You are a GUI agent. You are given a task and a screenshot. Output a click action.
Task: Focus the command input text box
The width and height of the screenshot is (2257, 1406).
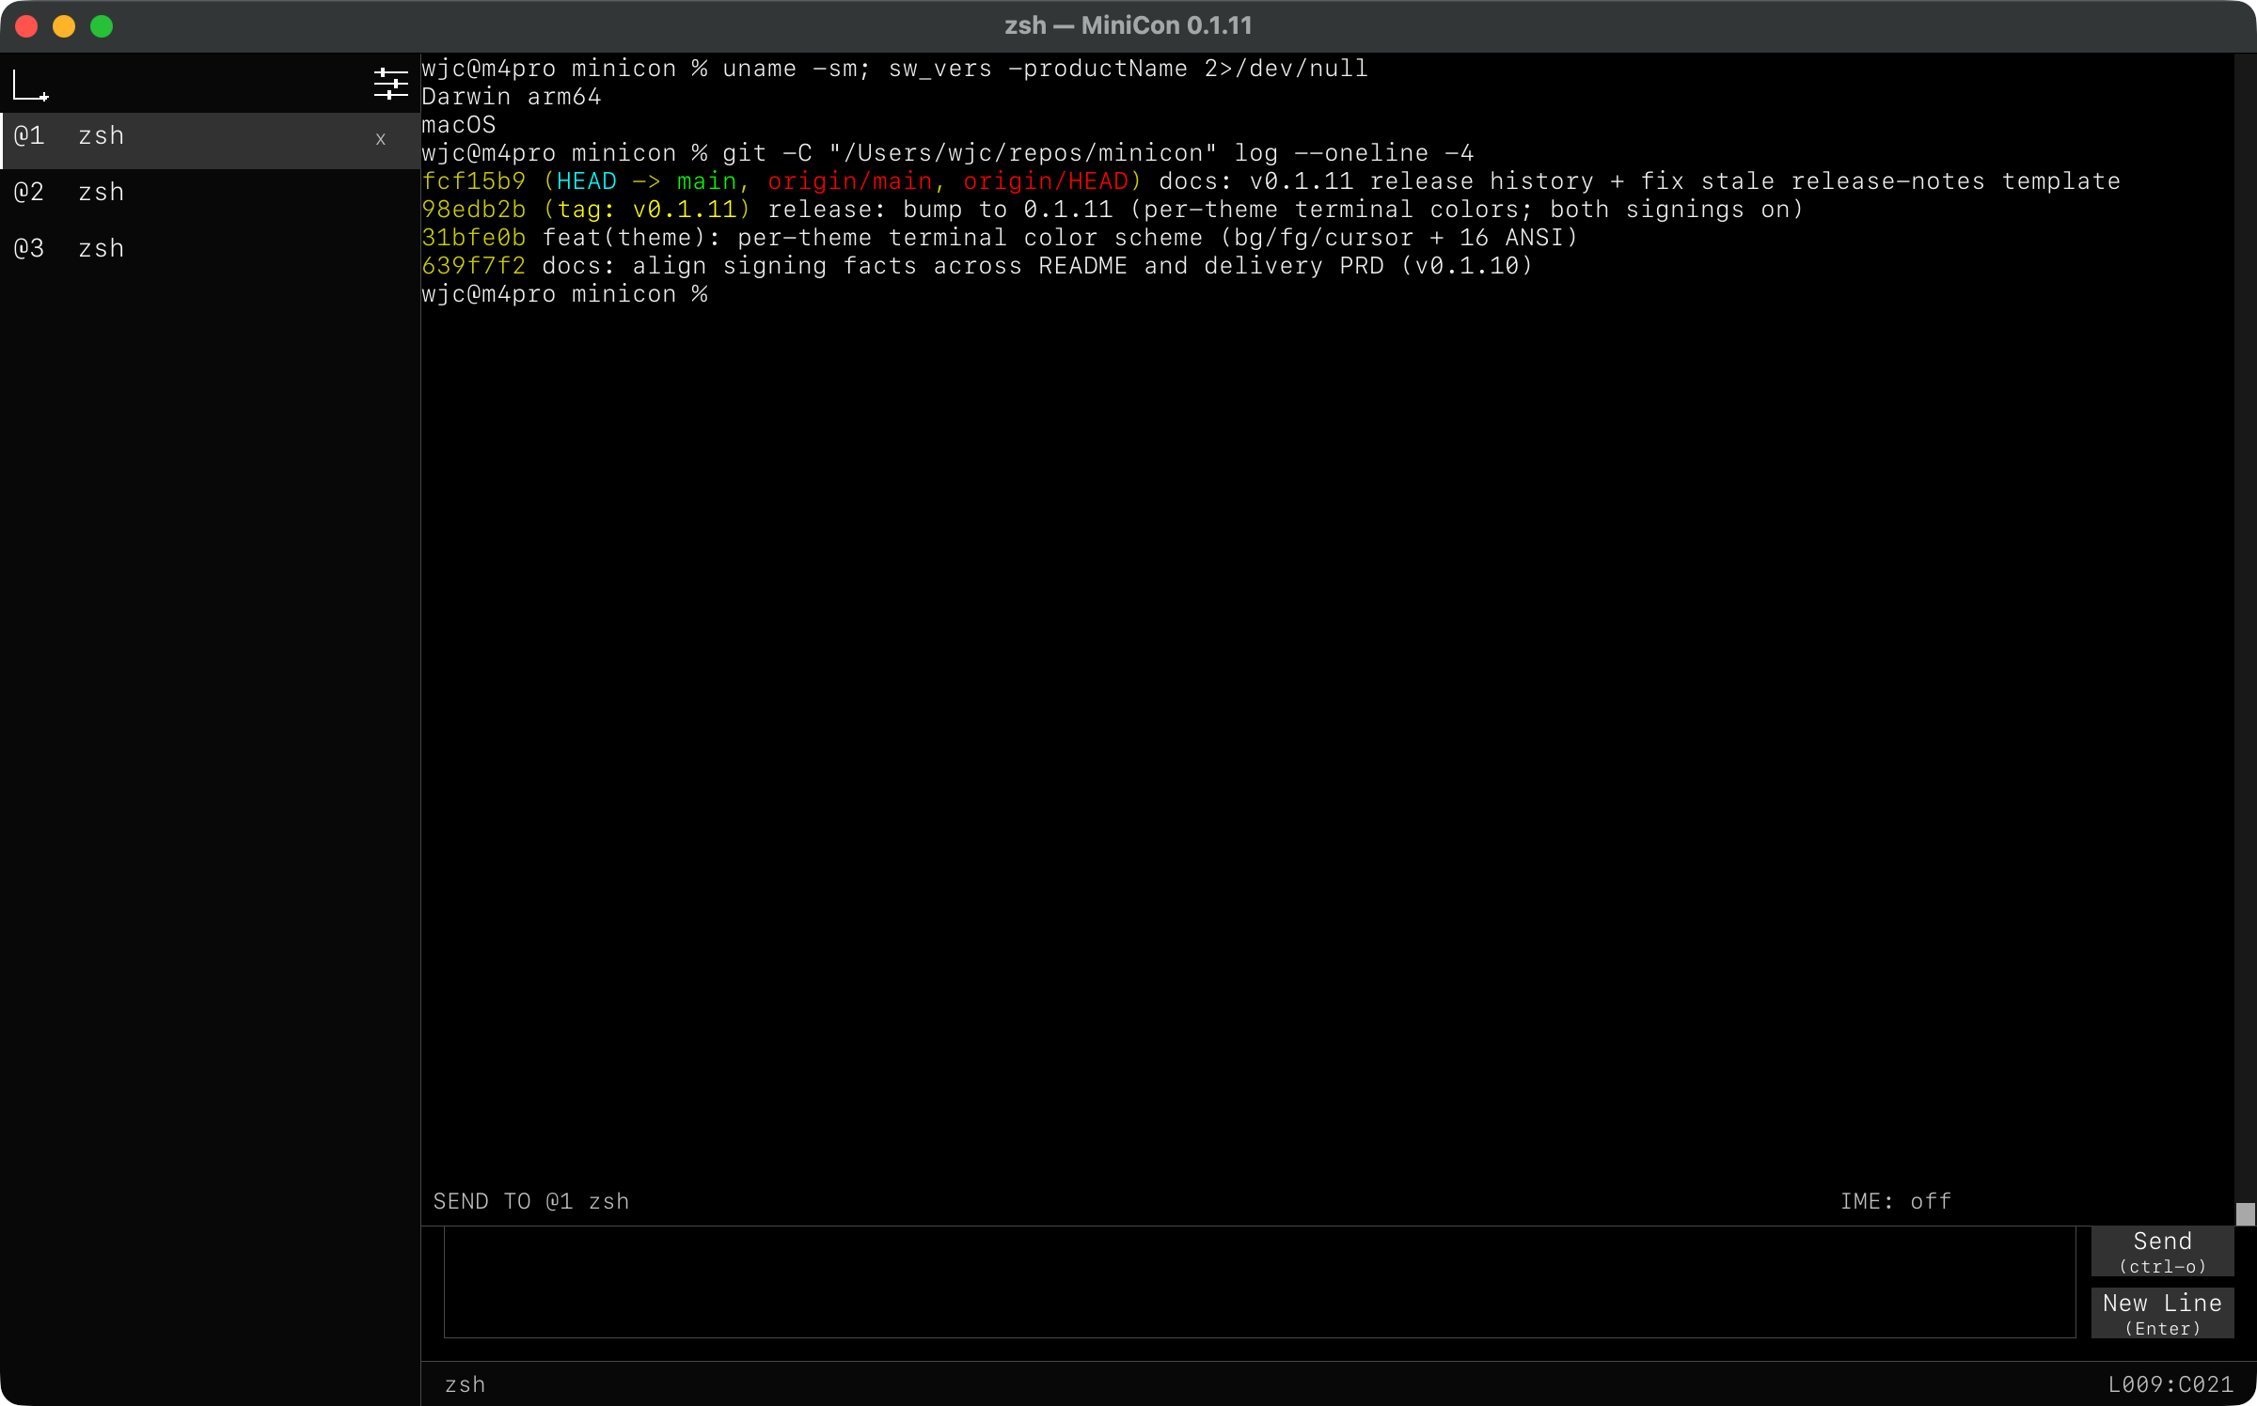point(1259,1281)
